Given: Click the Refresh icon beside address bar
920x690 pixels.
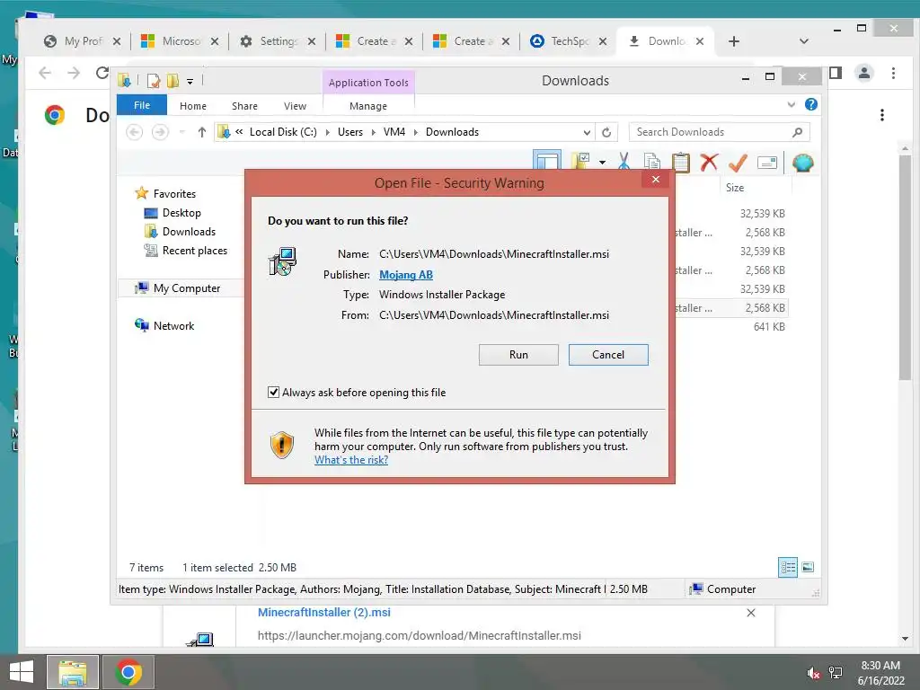Looking at the screenshot, I should (x=606, y=133).
